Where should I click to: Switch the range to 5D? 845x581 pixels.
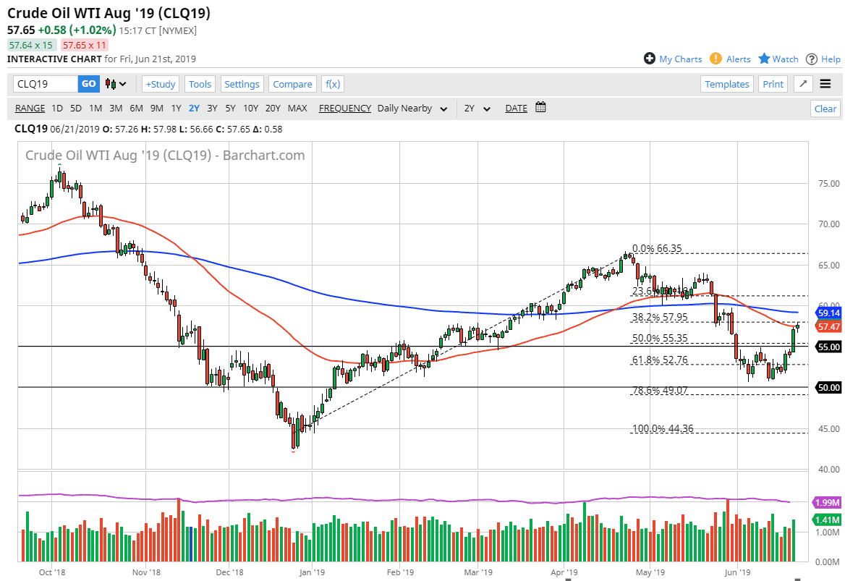click(x=75, y=108)
